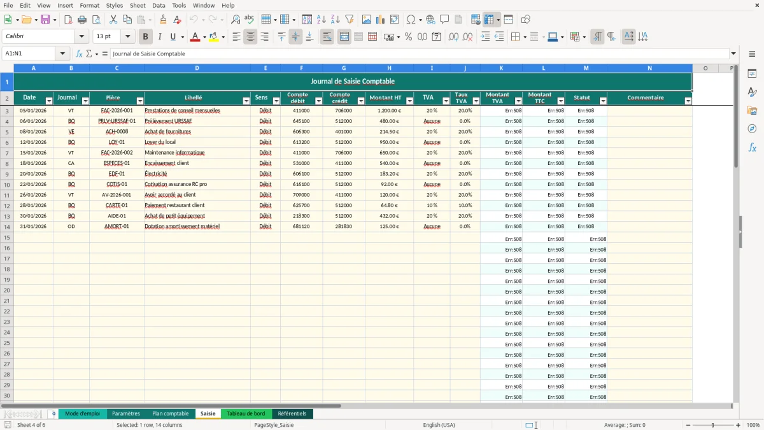Switch to the Tableau de bord tab
This screenshot has width=764, height=430.
[x=246, y=413]
